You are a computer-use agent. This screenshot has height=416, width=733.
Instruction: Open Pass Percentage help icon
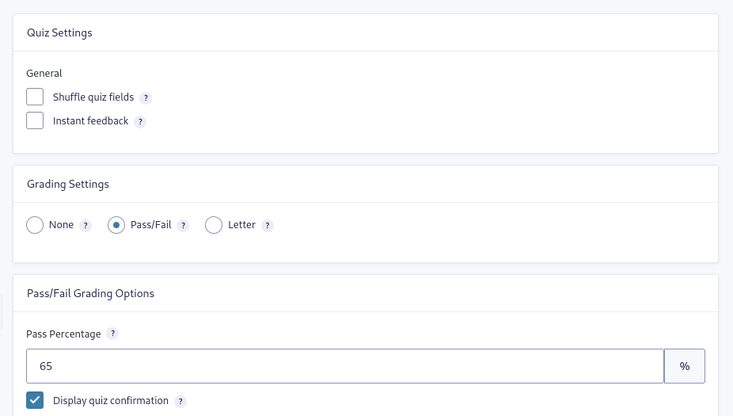pyautogui.click(x=112, y=334)
